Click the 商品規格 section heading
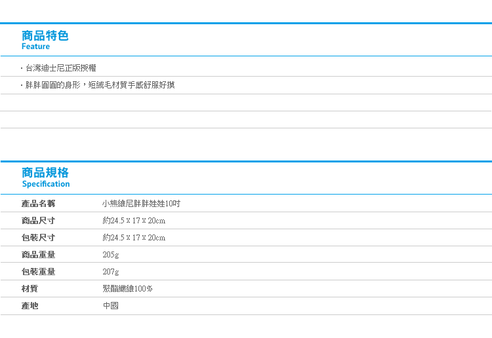The height and width of the screenshot is (338, 492). 45,172
